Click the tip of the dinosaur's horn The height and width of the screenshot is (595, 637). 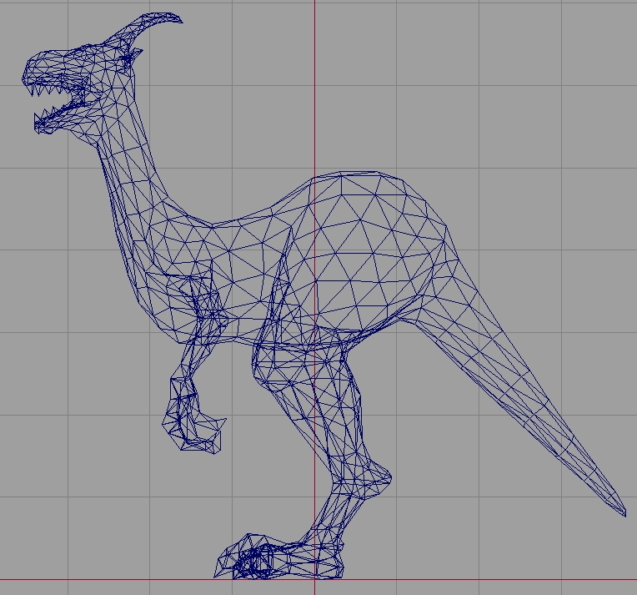[178, 18]
